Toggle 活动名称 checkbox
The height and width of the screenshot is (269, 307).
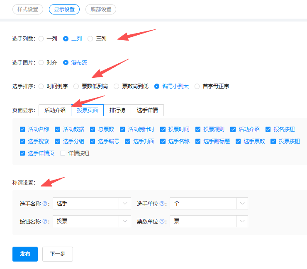click(22, 129)
